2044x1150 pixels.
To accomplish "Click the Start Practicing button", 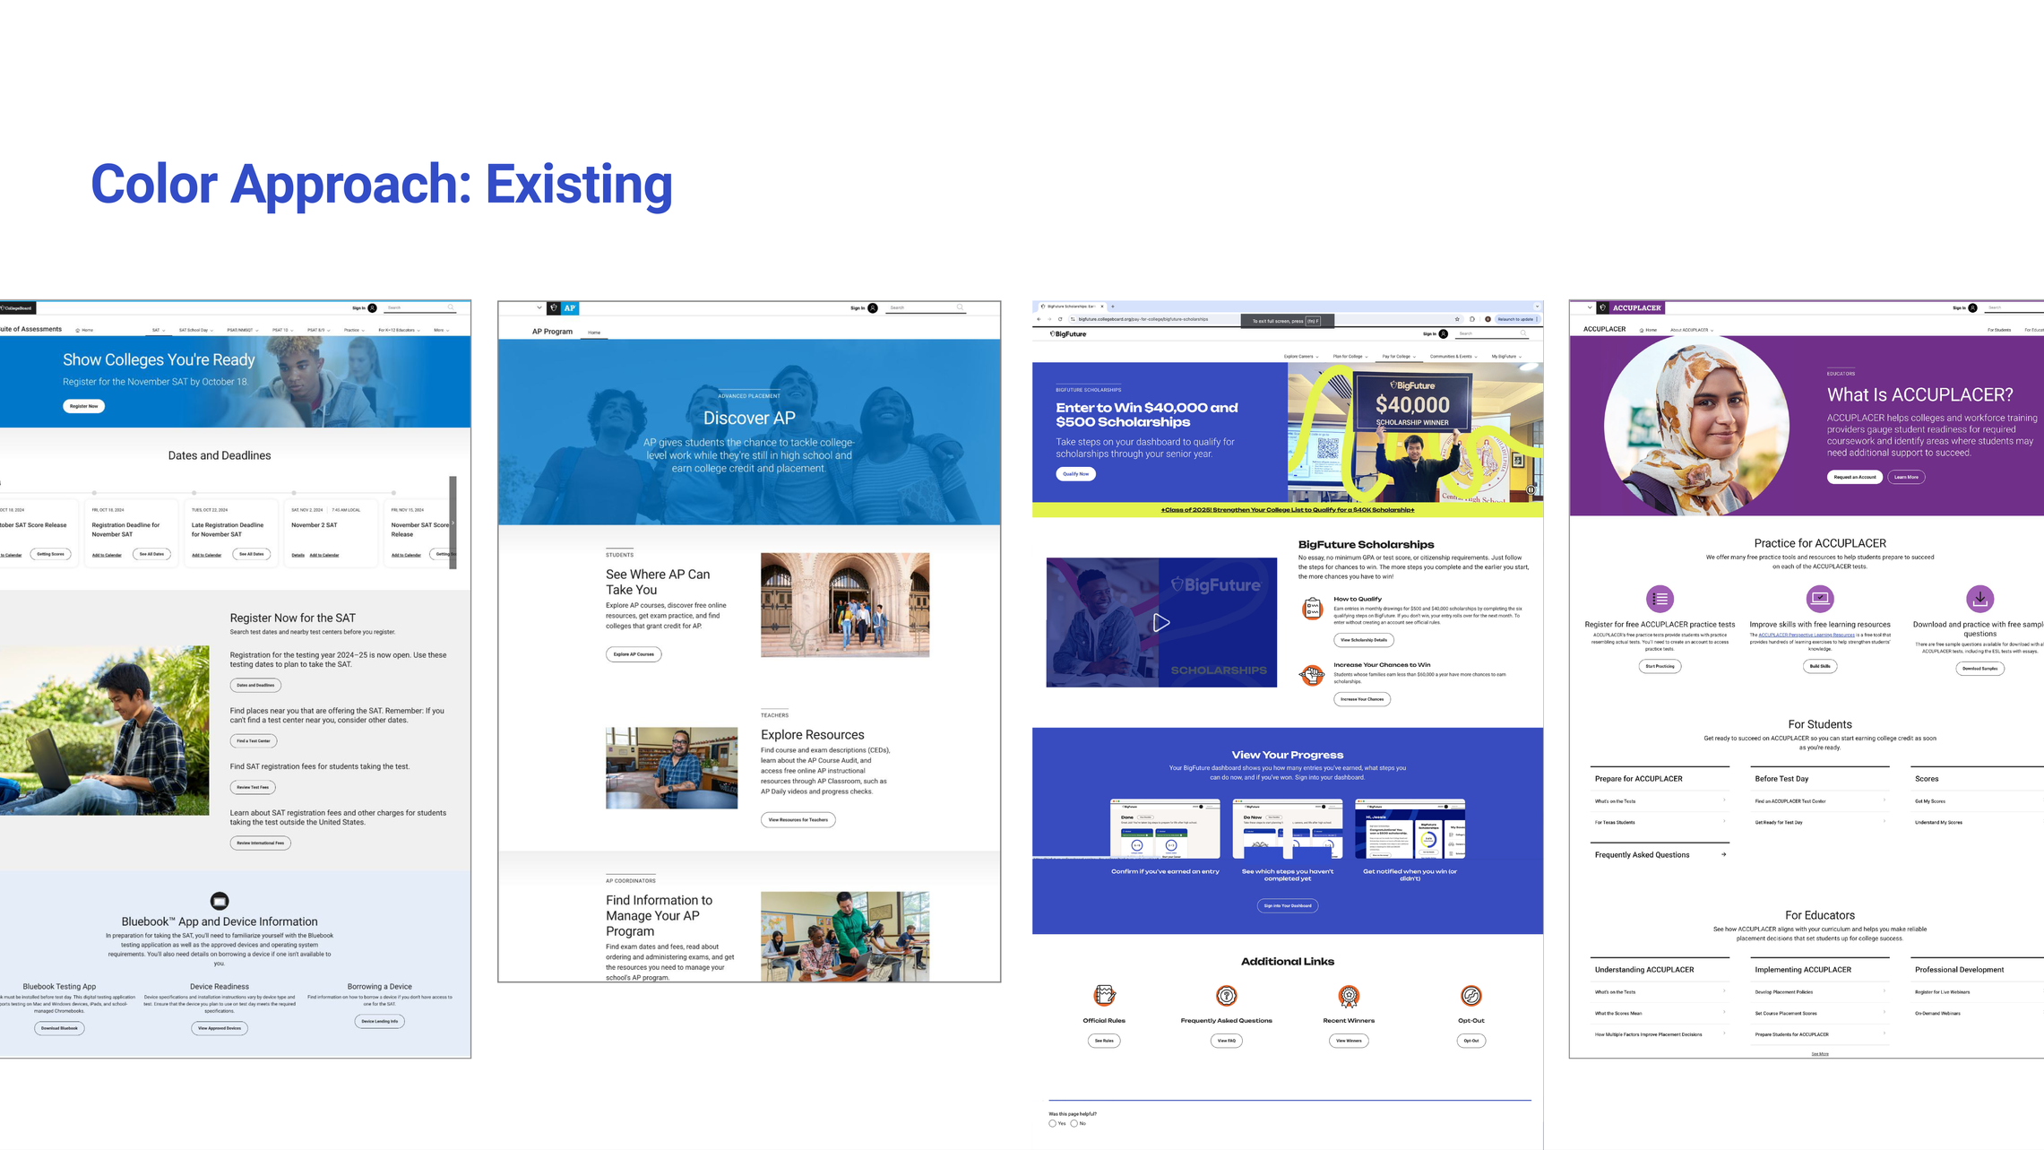I will 1660,666.
